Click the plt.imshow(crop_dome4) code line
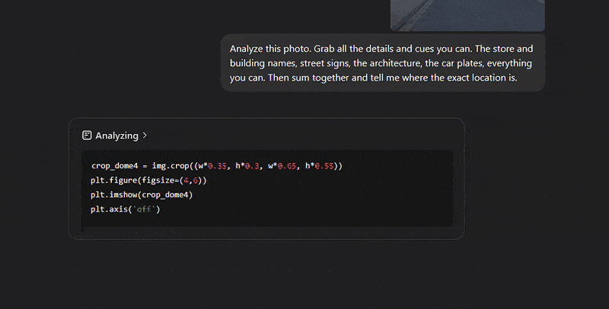Viewport: 609px width, 309px height. [x=142, y=195]
